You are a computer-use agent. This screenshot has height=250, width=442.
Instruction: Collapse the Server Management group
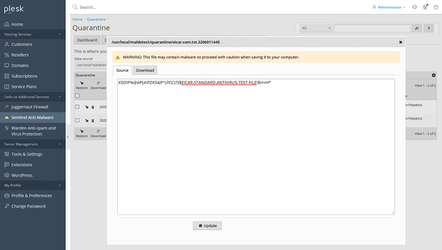click(59, 144)
